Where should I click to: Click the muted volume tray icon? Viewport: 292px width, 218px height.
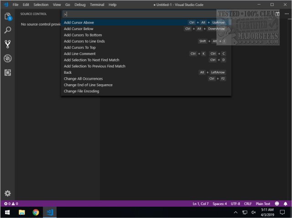pos(254,212)
